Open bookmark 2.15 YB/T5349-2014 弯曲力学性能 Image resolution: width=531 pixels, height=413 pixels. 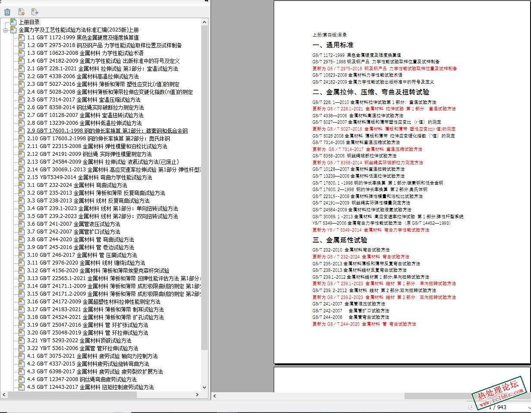coord(89,177)
